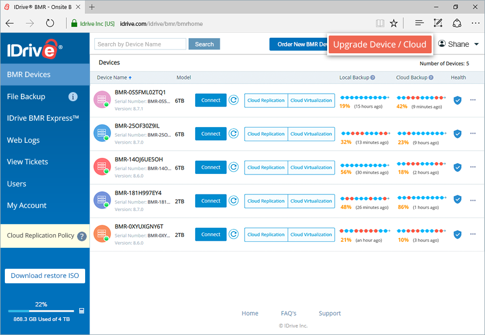Viewport: 485px width, 335px height.
Task: Click Cloud Virtualization for BMR-0XYUXGNY6T
Action: (x=311, y=235)
